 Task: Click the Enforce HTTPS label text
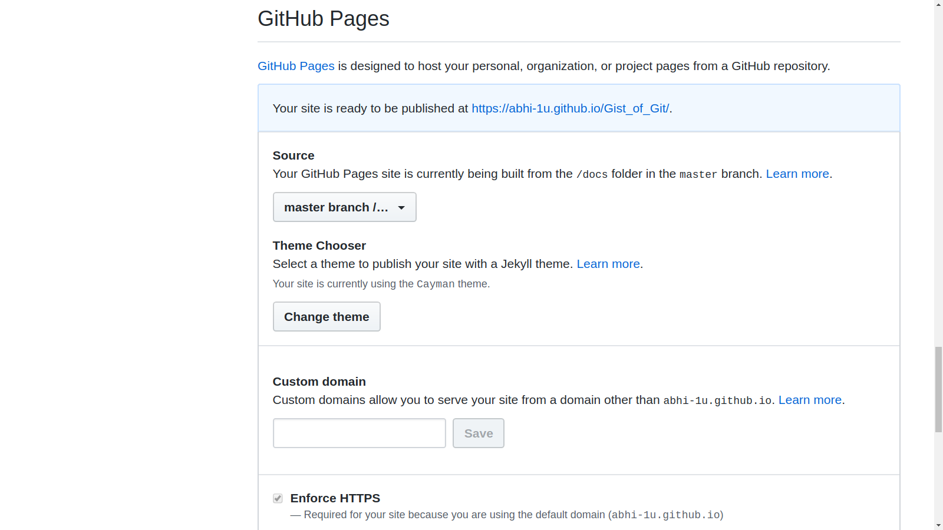[x=335, y=498]
